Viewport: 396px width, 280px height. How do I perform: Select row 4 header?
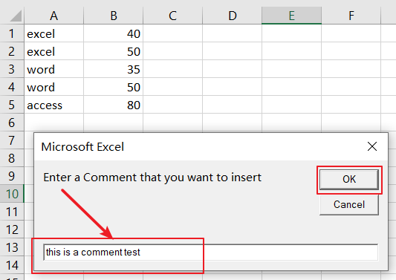click(12, 87)
